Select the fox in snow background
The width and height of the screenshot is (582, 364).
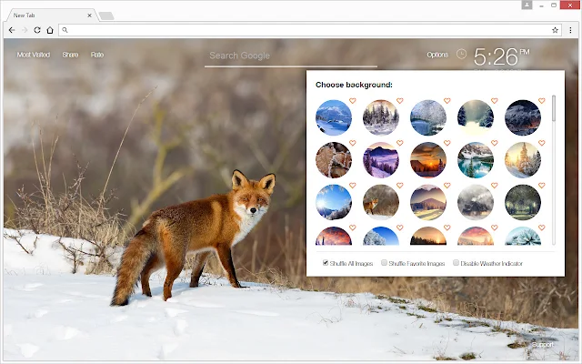coord(381,202)
